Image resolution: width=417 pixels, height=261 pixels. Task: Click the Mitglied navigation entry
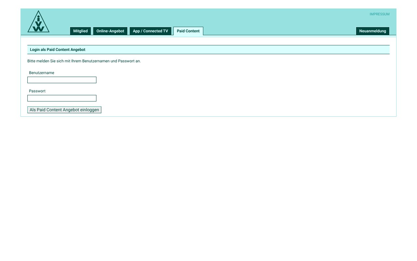pos(80,31)
